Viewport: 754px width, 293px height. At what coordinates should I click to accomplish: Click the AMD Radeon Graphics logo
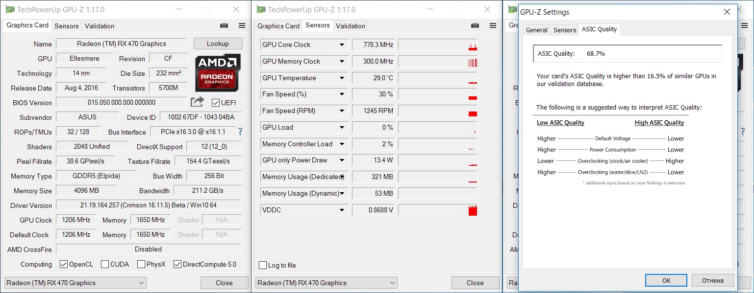217,73
